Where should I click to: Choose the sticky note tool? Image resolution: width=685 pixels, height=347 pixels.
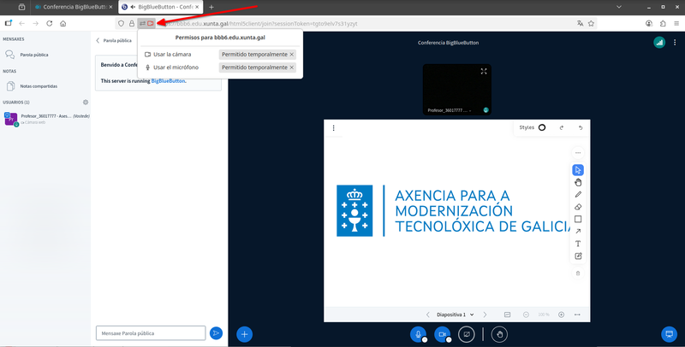point(578,256)
